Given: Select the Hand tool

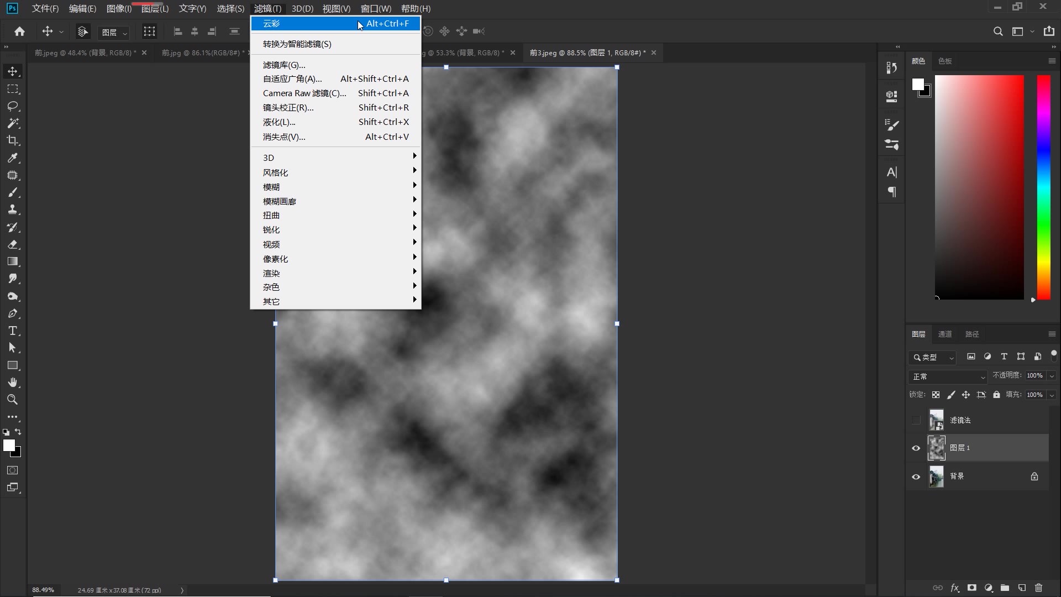Looking at the screenshot, I should click(13, 383).
